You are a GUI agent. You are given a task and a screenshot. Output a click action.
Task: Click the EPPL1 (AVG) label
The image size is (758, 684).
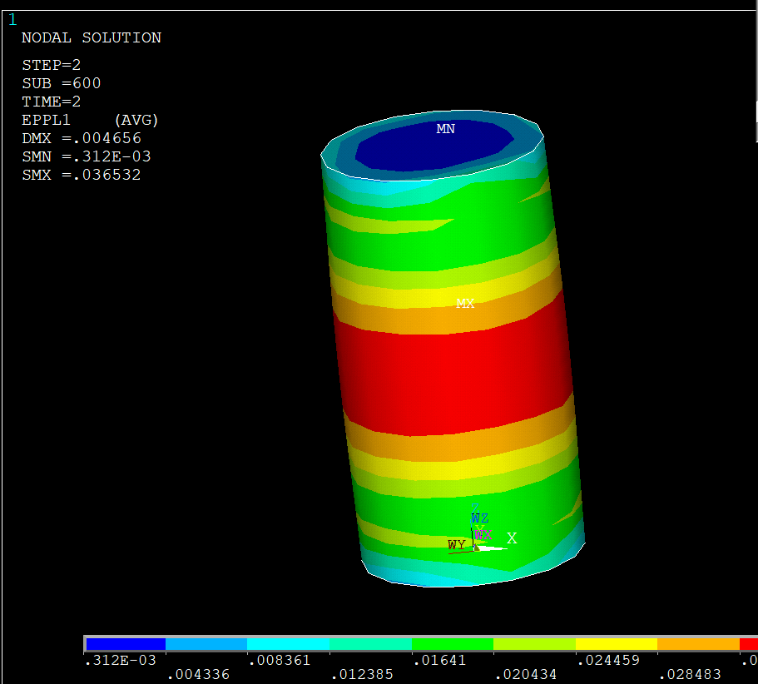click(x=90, y=120)
